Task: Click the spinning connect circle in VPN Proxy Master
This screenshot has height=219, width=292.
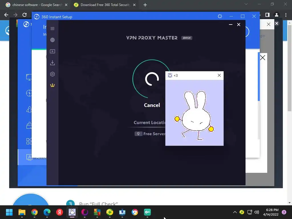Action: pos(152,79)
